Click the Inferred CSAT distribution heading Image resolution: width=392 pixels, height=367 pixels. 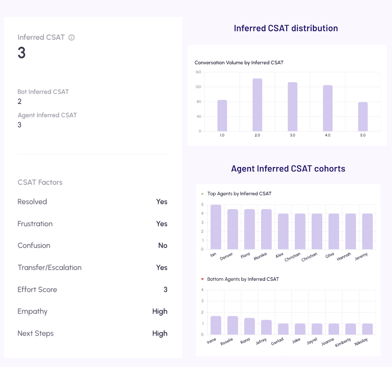286,28
